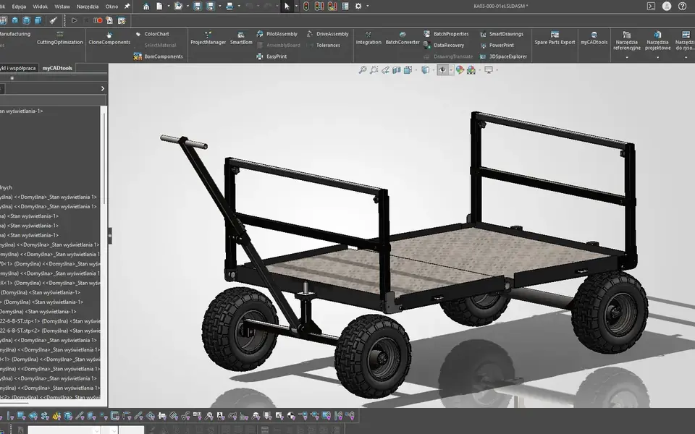The height and width of the screenshot is (434, 695).
Task: Launch the BatchConverter tool
Action: coord(403,38)
